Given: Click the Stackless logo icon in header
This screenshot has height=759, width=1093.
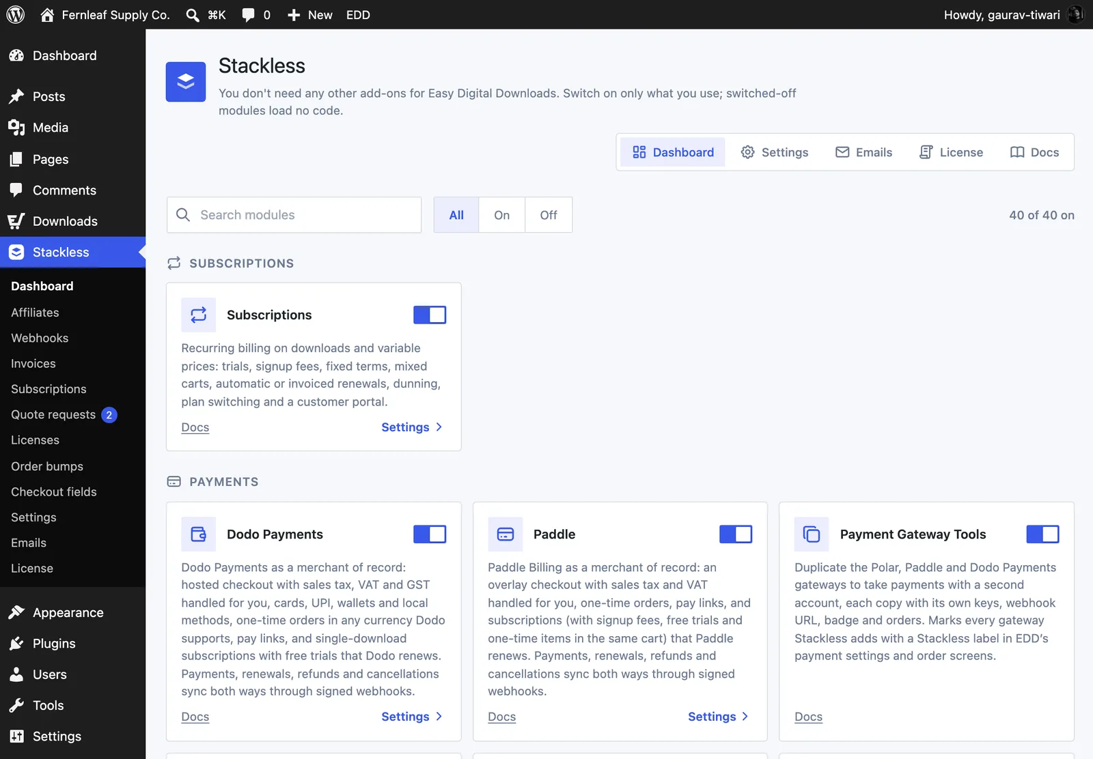Looking at the screenshot, I should (x=186, y=82).
